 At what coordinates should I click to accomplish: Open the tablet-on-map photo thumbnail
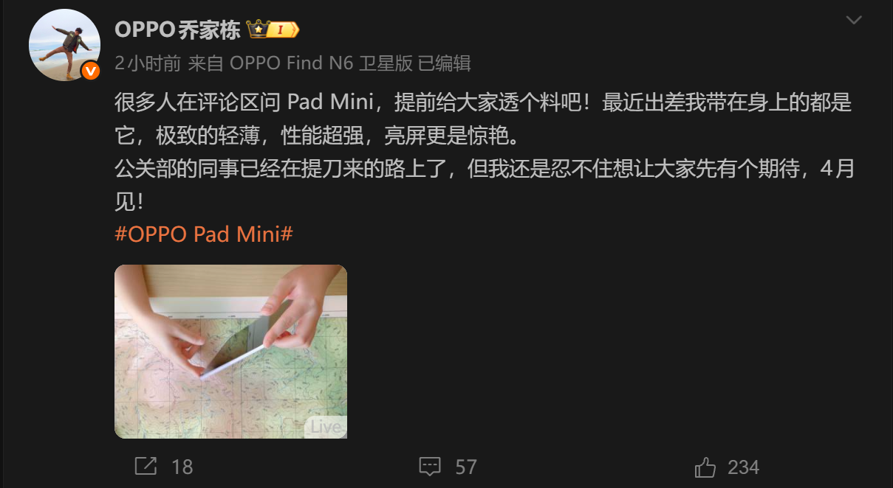coord(230,352)
